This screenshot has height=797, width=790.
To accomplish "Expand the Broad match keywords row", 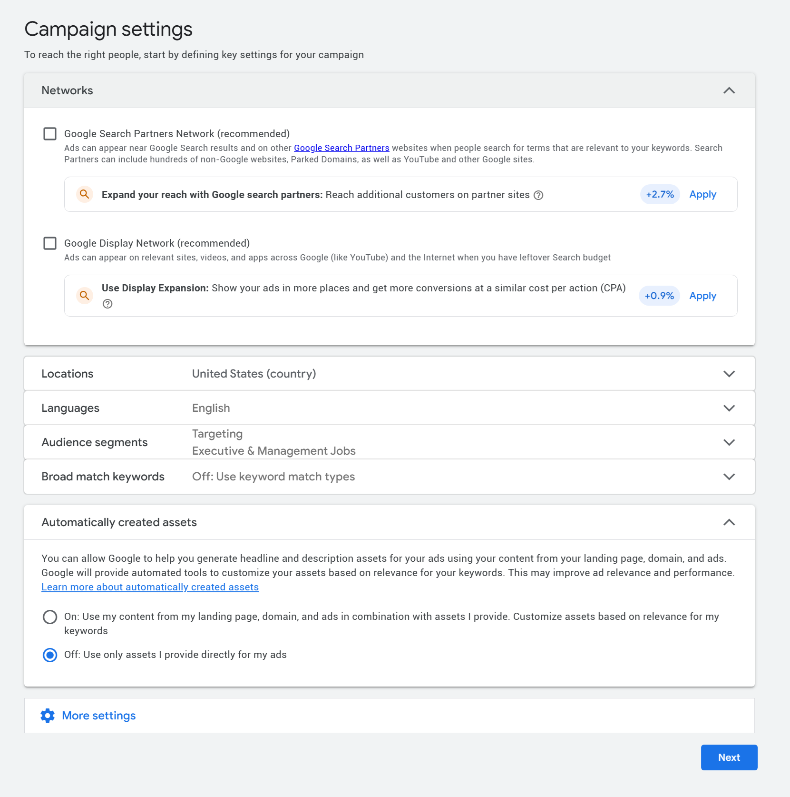I will click(729, 477).
